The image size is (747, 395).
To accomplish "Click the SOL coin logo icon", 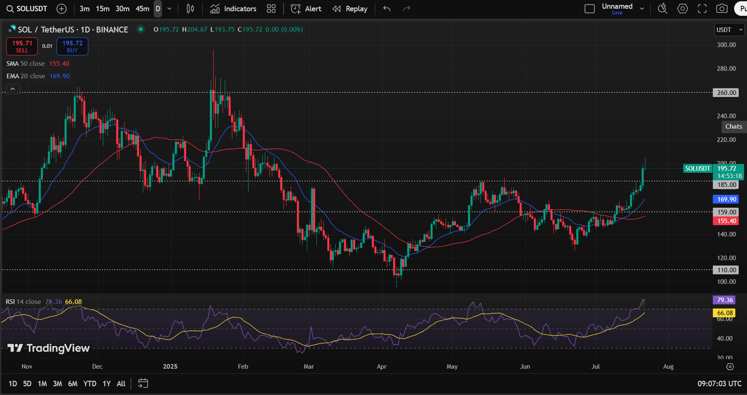I will tap(12, 29).
